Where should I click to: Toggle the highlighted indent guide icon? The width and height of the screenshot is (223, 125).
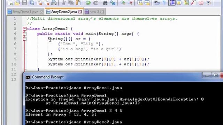point(172,2)
